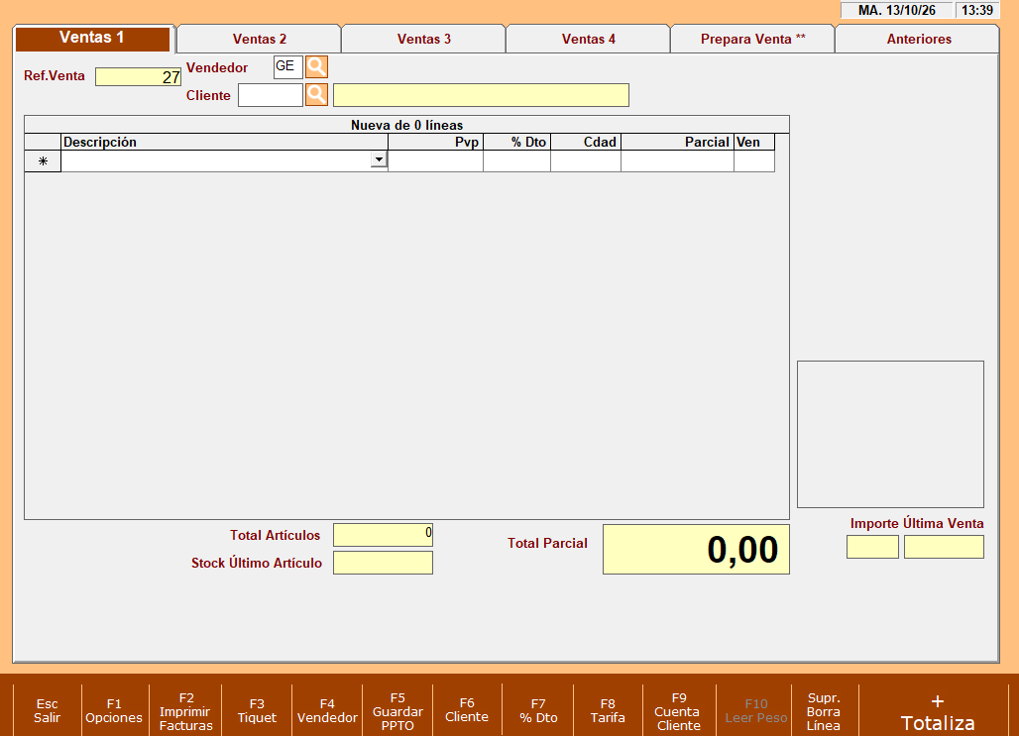Open F9 Cuenta Cliente
1019x736 pixels.
(x=678, y=710)
